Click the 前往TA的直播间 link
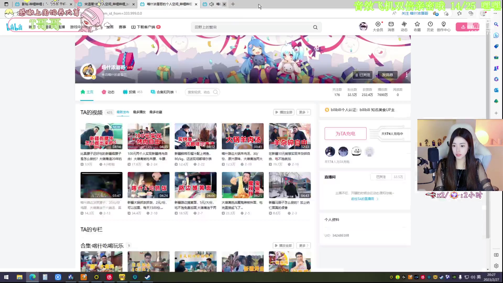 tap(363, 199)
